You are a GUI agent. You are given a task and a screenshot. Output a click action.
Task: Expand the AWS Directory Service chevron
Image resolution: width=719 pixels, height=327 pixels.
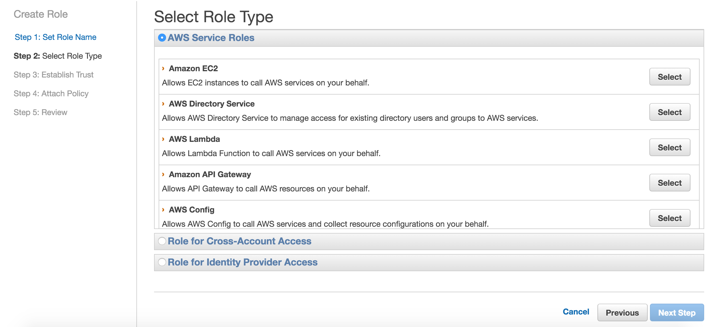(163, 104)
